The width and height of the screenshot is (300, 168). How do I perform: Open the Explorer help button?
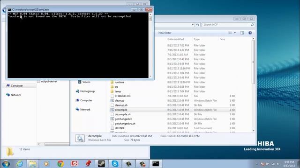250,33
